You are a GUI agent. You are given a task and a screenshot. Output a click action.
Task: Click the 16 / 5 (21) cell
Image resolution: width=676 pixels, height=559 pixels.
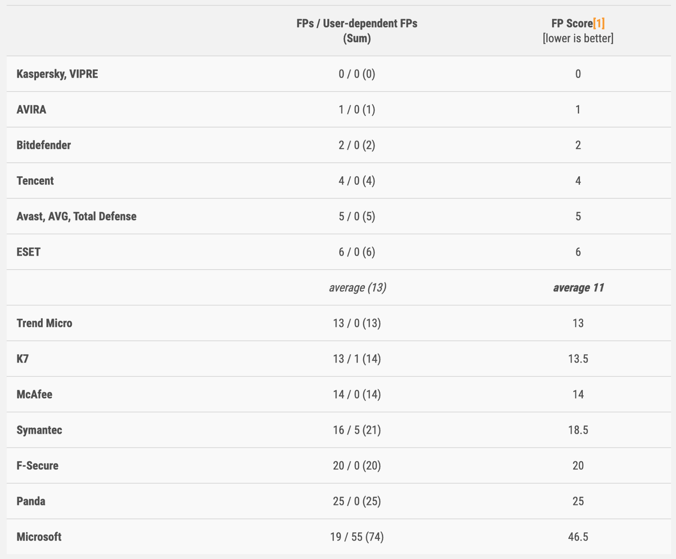pyautogui.click(x=357, y=430)
